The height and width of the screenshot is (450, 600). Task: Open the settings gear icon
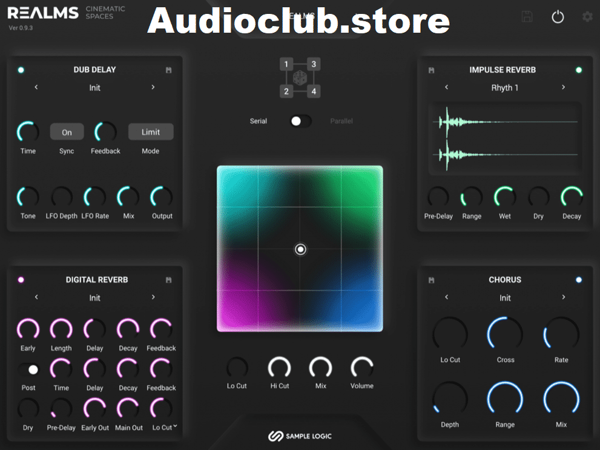(x=587, y=17)
